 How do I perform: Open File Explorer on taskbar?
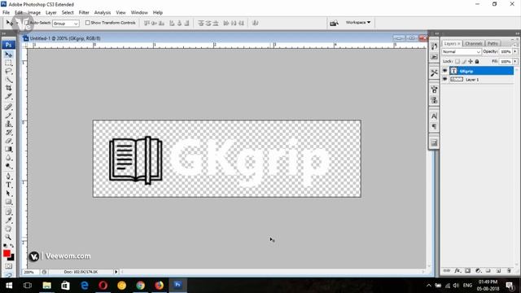click(x=46, y=286)
